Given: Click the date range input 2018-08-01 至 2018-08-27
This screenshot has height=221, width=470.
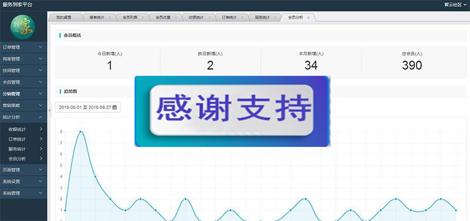Looking at the screenshot, I should [88, 108].
